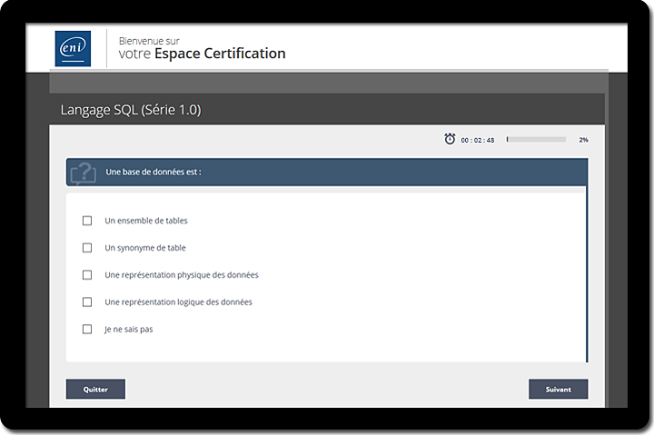Enable the 'Une représentation logique des données' checkbox

coord(87,302)
